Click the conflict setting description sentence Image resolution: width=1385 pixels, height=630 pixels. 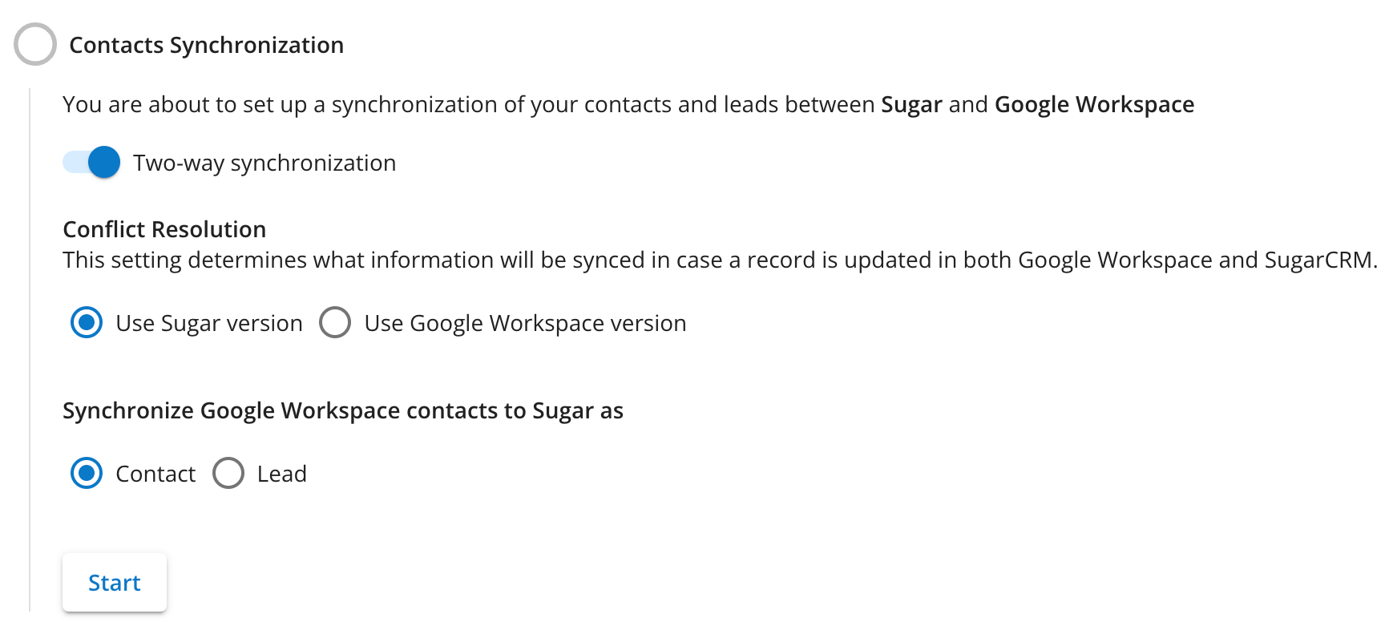[x=720, y=260]
